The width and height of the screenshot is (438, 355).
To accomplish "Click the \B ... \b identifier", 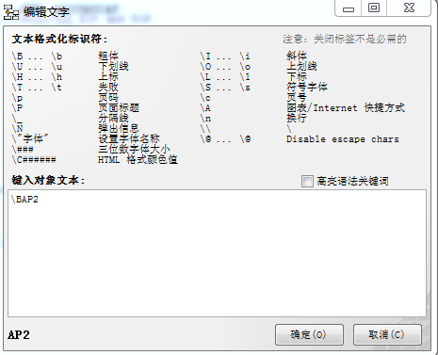I will click(x=37, y=56).
